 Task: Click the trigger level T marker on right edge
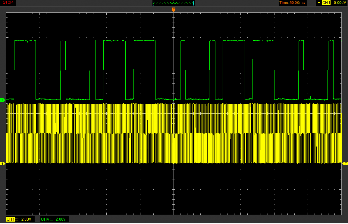[345, 163]
